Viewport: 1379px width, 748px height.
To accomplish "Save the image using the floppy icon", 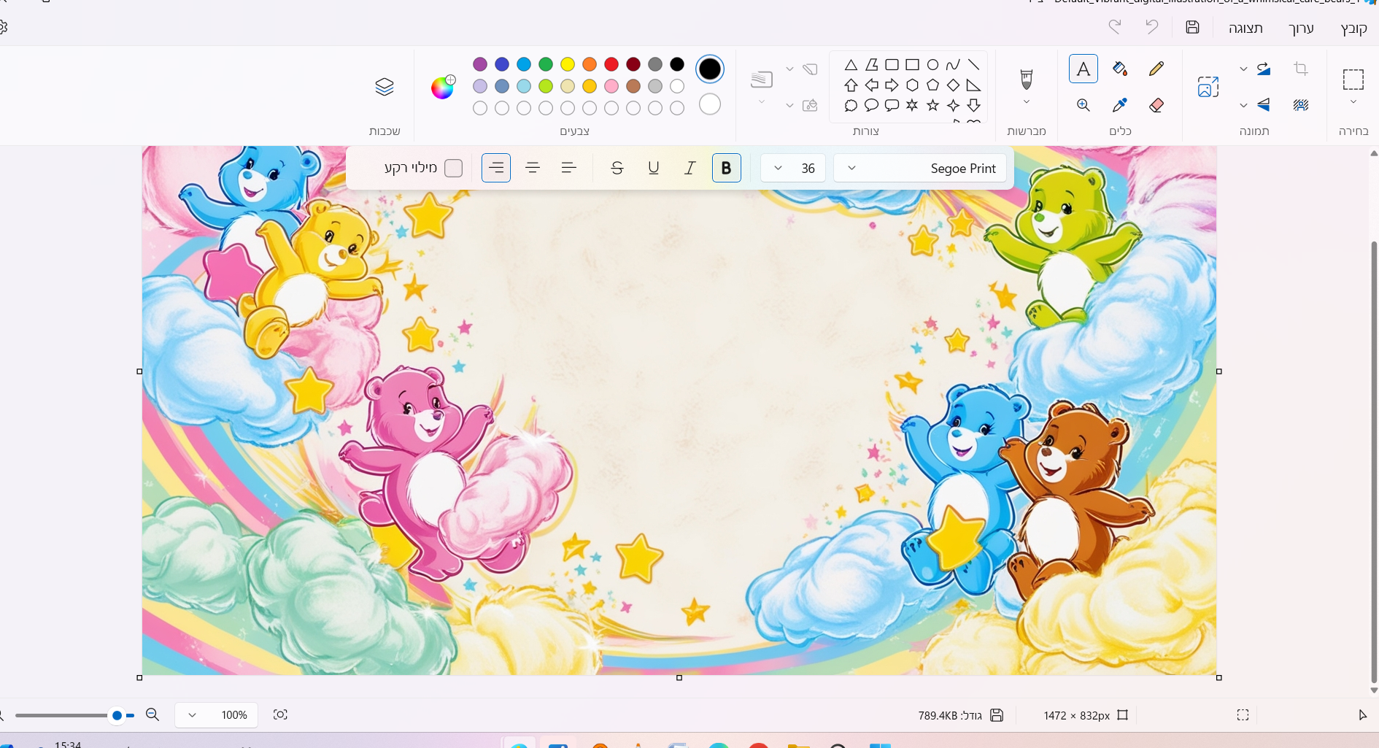I will click(x=1192, y=27).
